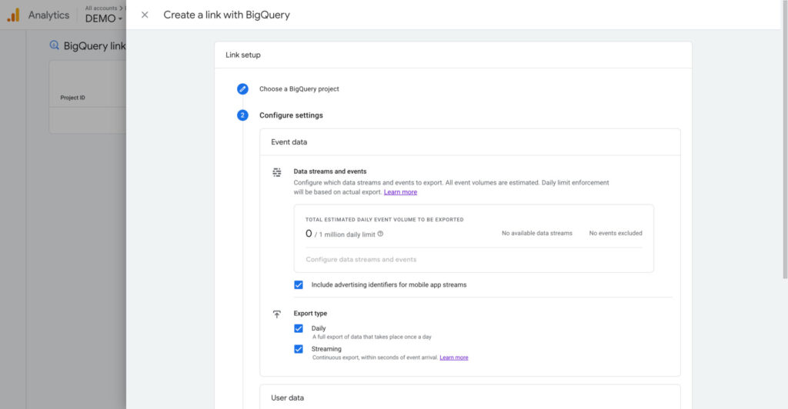The width and height of the screenshot is (788, 409).
Task: Click the BigQuery links page title
Action: 95,45
